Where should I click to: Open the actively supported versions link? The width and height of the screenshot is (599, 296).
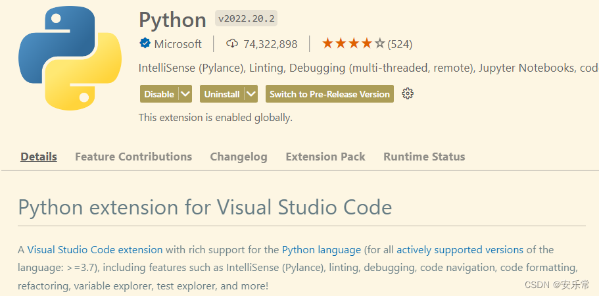[460, 250]
